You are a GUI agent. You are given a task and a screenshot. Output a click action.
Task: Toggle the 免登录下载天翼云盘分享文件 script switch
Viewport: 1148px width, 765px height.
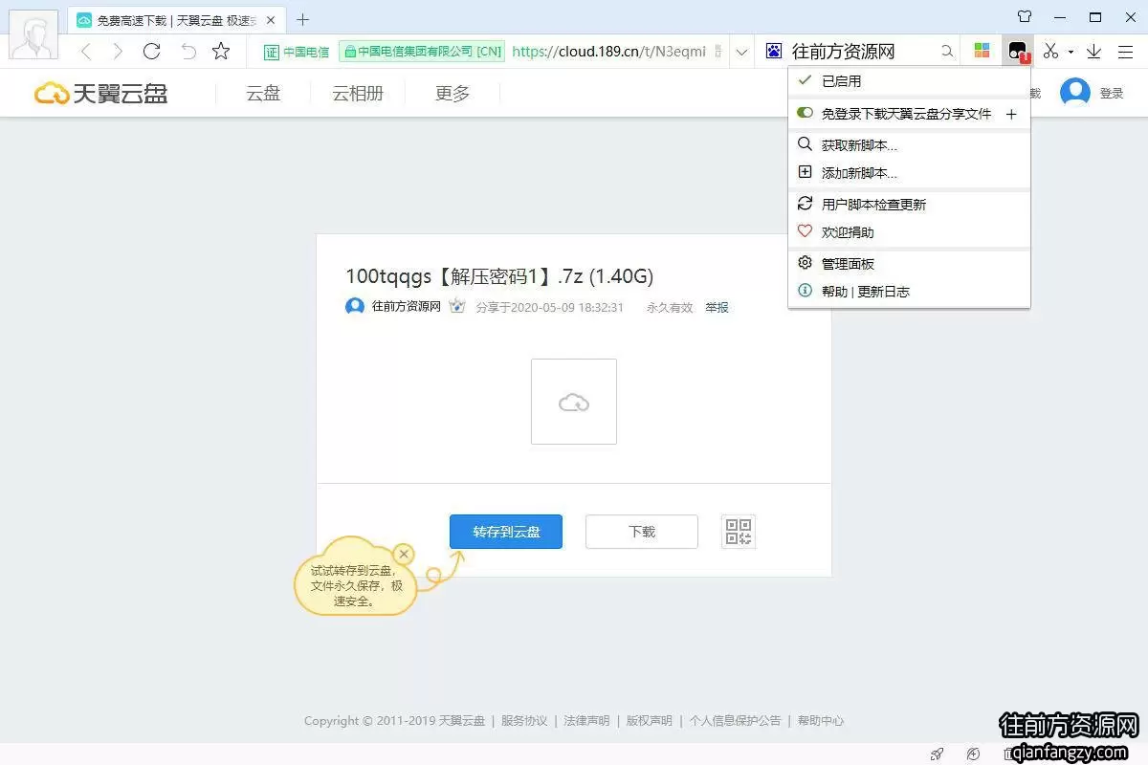coord(805,113)
